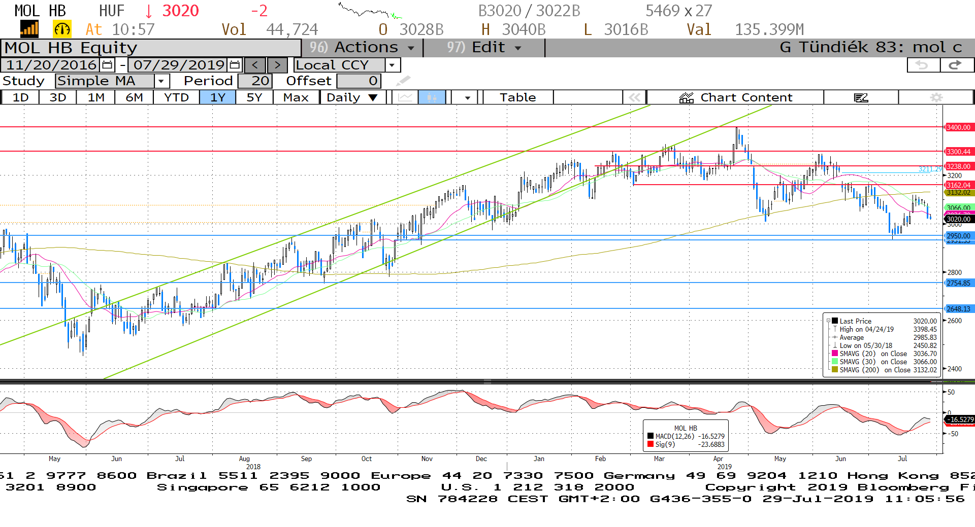This screenshot has width=975, height=527.
Task: Click the pencil edit study icon
Action: click(403, 81)
